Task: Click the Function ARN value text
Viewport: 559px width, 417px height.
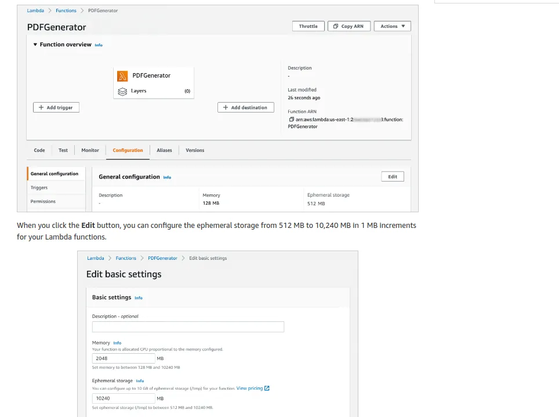Action: (x=346, y=123)
